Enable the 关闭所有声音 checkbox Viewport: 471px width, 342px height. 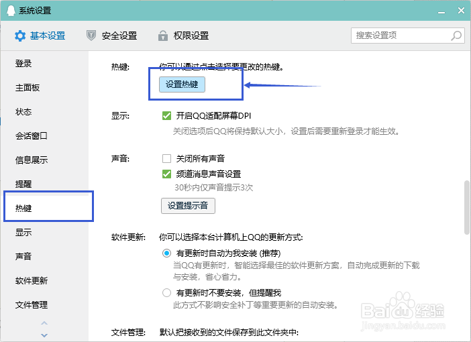pos(166,158)
